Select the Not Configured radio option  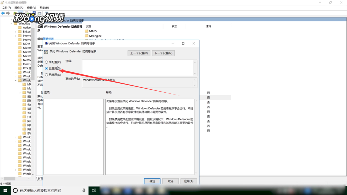pyautogui.click(x=46, y=62)
